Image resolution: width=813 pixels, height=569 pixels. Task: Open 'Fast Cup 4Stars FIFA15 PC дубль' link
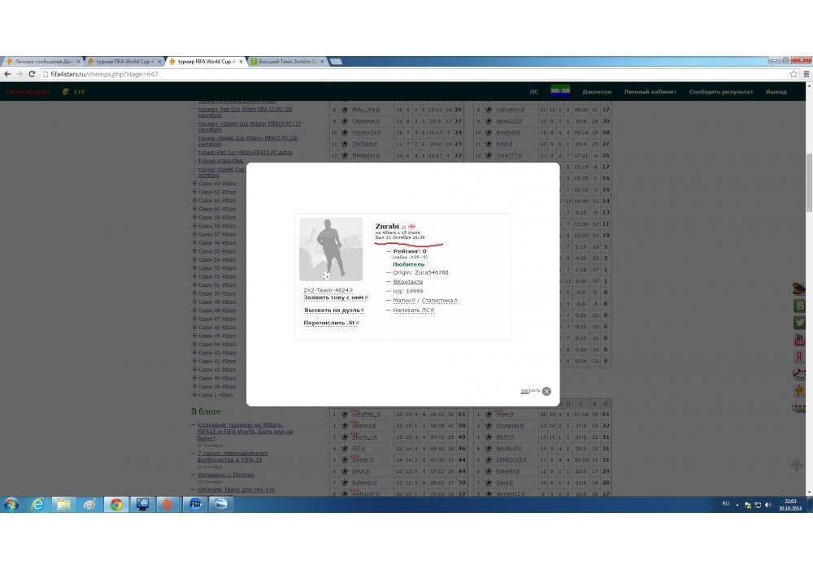click(x=245, y=152)
